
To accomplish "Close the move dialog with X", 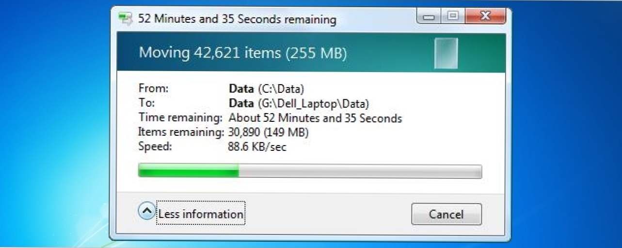I will 485,17.
